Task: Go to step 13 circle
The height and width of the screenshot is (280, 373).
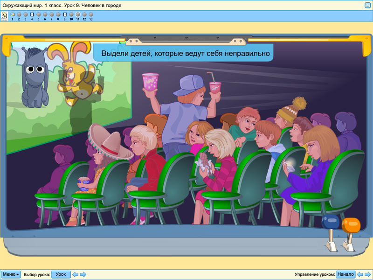Action: [91, 14]
